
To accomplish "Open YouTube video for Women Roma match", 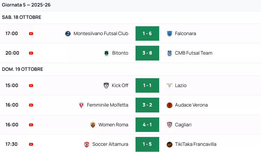I will tap(31, 125).
